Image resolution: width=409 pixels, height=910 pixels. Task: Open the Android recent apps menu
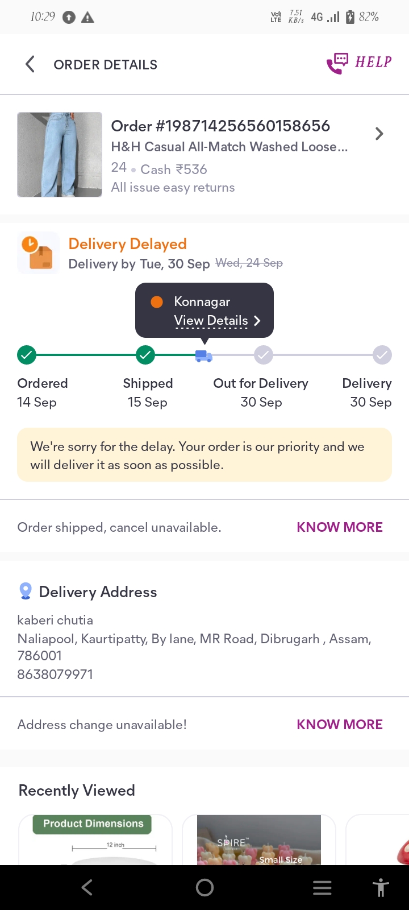(x=322, y=887)
